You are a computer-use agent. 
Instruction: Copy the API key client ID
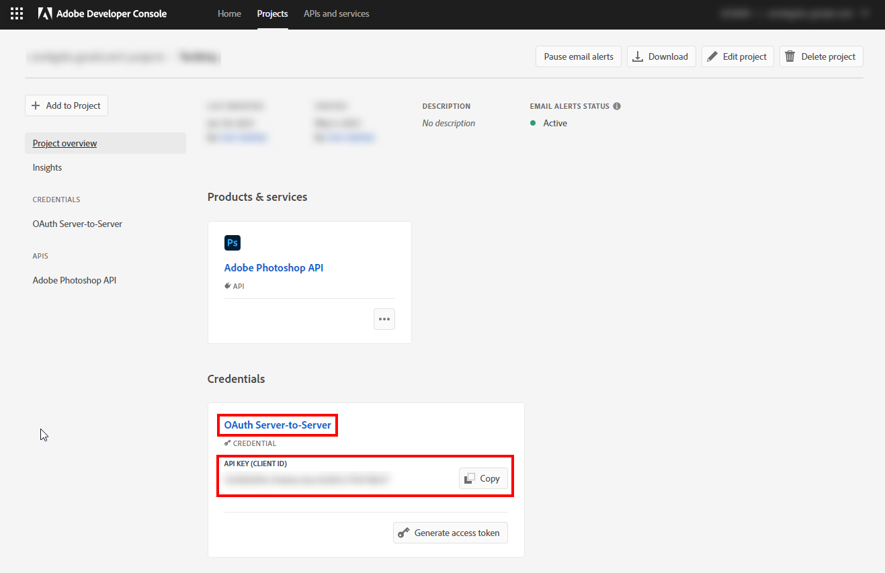[x=483, y=478]
